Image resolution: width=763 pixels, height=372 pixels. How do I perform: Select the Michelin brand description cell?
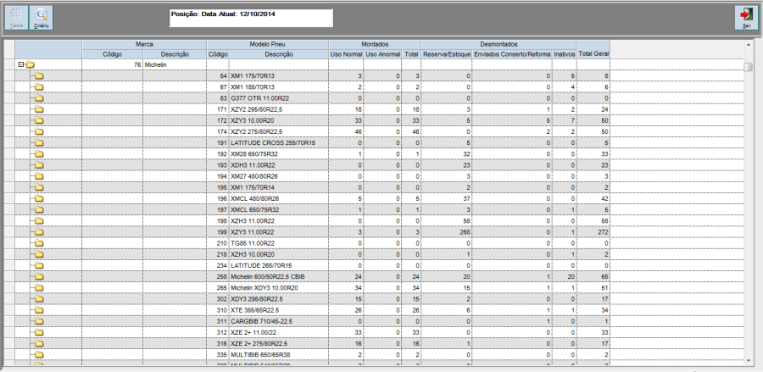pyautogui.click(x=175, y=64)
